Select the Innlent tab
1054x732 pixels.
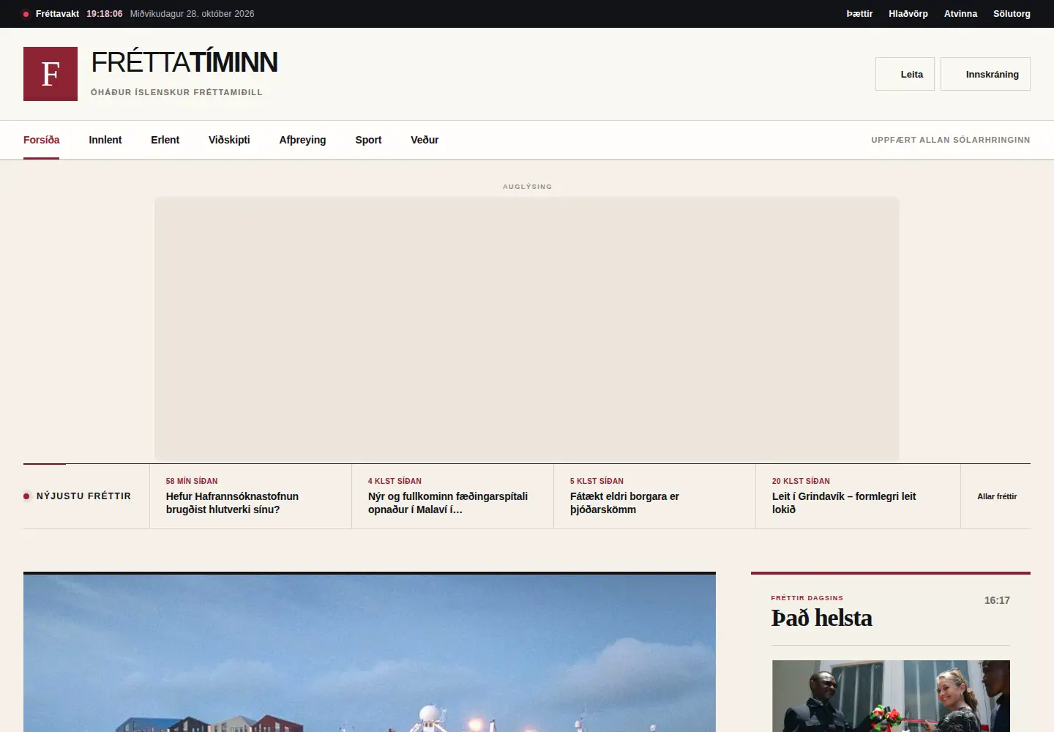(105, 140)
